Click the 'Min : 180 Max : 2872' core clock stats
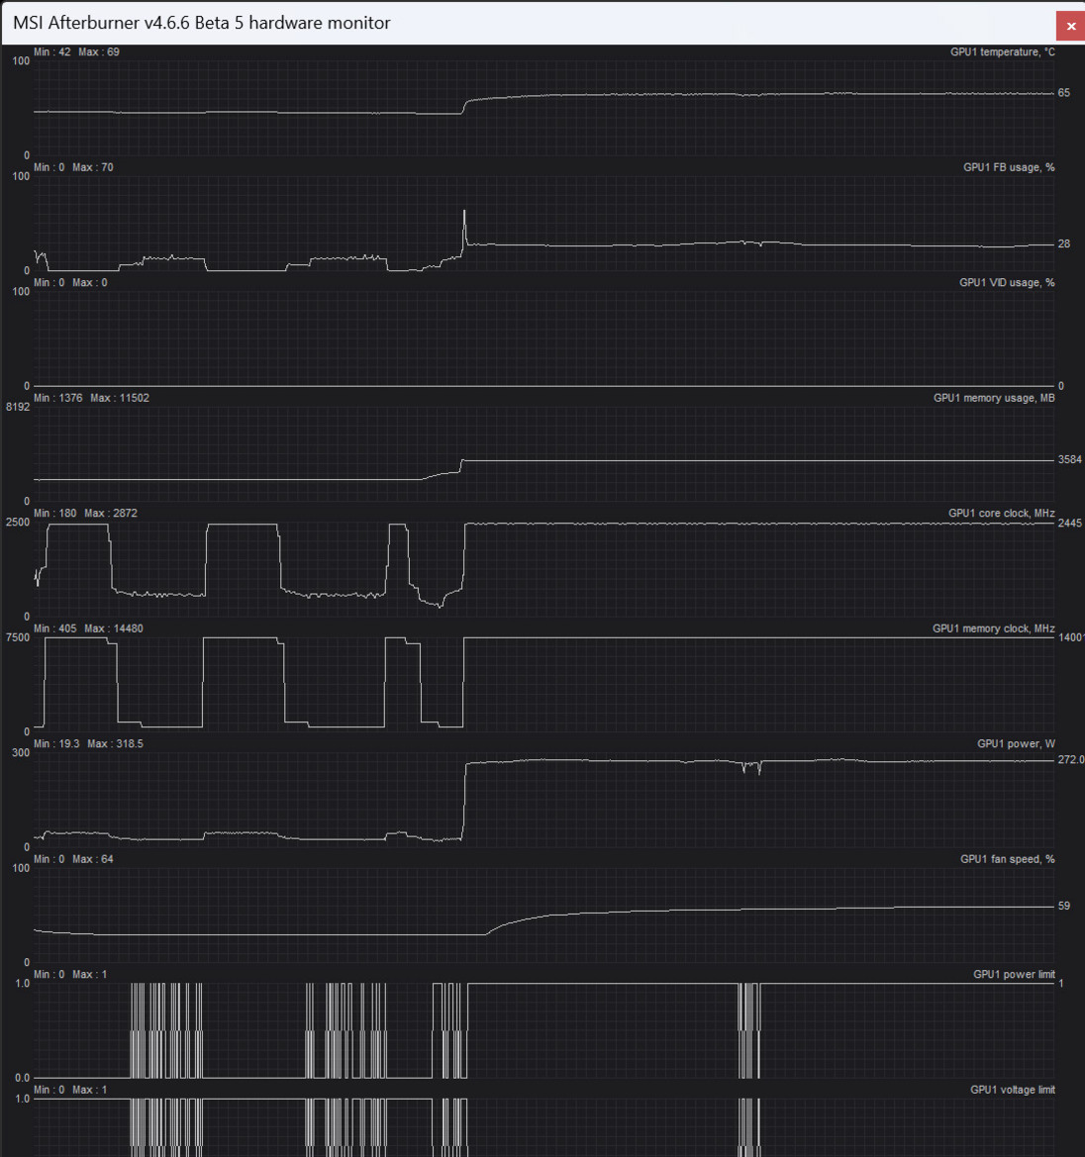1085x1157 pixels. pyautogui.click(x=85, y=513)
